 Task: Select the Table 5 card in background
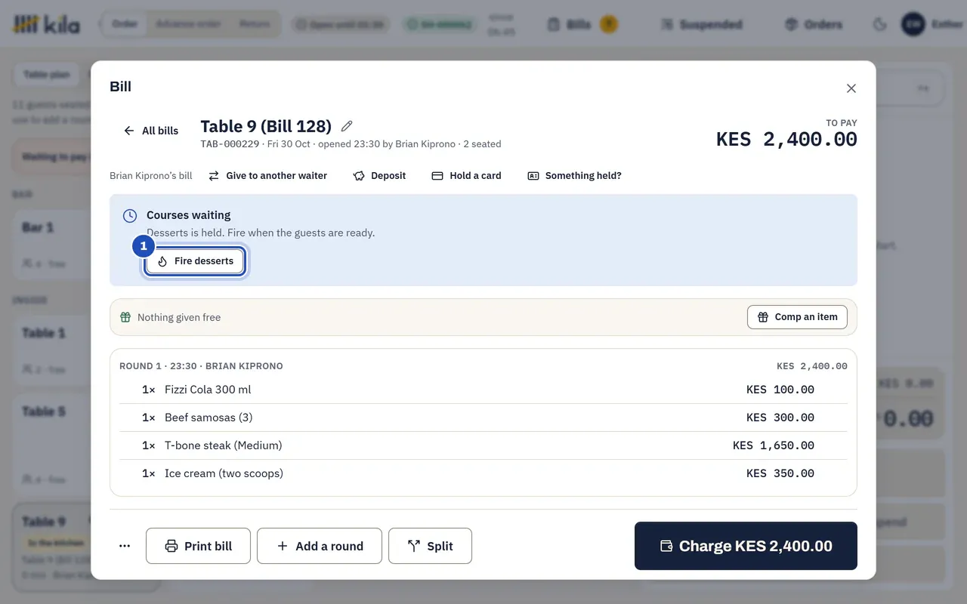coord(51,445)
